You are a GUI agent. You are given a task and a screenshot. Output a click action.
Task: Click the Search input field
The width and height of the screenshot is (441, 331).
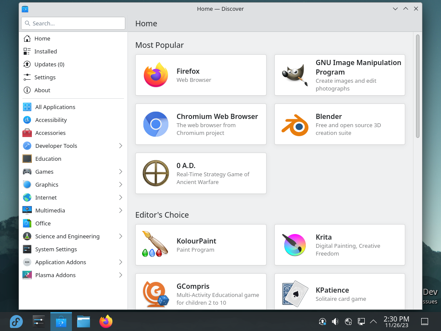click(x=73, y=23)
